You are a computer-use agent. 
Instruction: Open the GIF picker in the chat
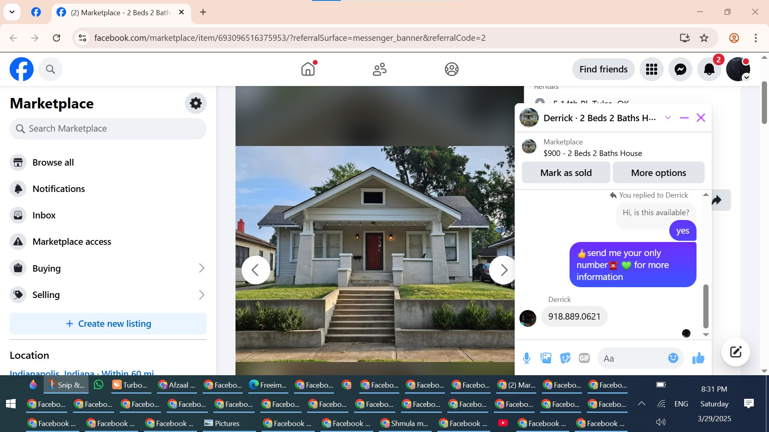[x=584, y=358]
